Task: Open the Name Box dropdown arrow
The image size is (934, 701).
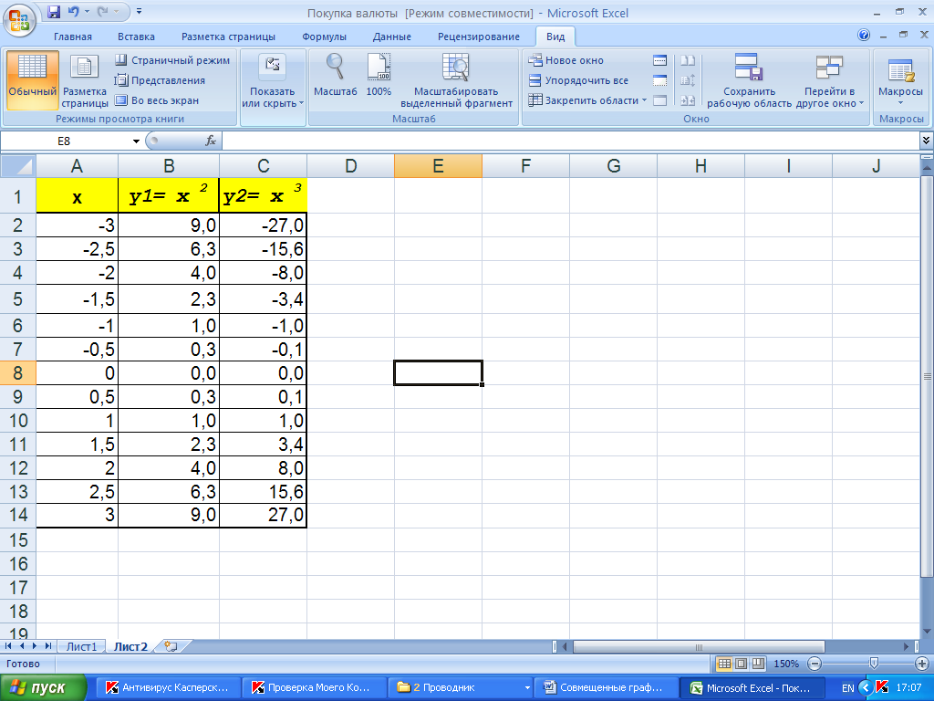Action: coord(136,141)
